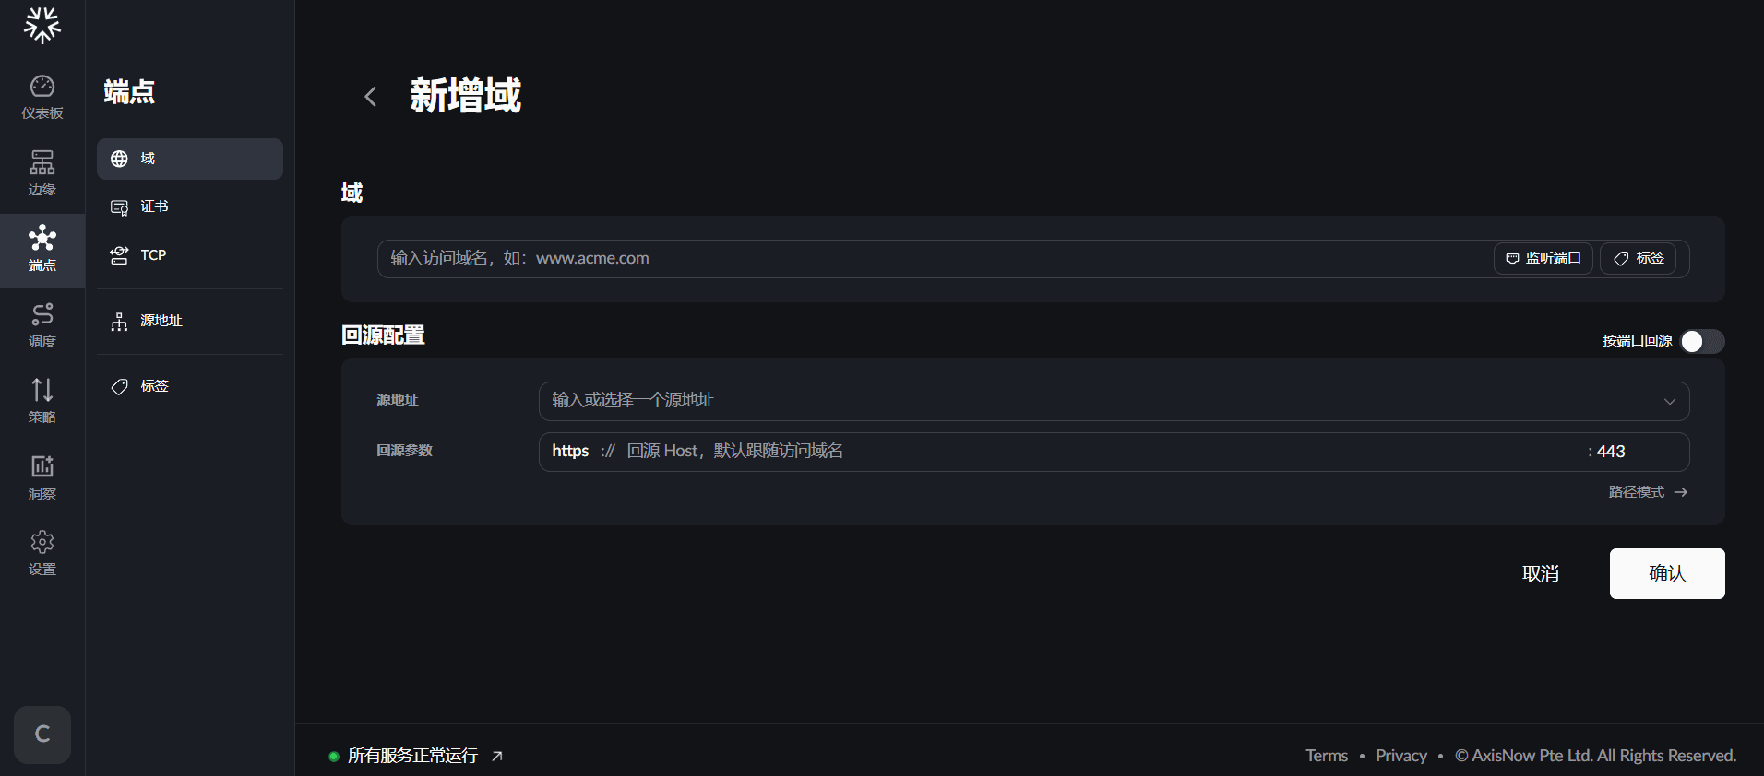Click 确认 confirm button
1764x776 pixels.
pos(1667,573)
